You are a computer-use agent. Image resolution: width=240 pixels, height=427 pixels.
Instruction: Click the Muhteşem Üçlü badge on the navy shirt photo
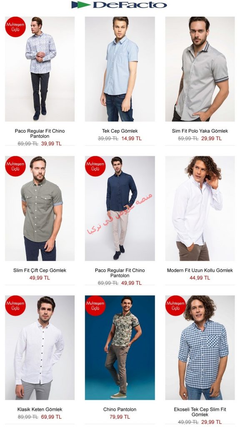95,166
